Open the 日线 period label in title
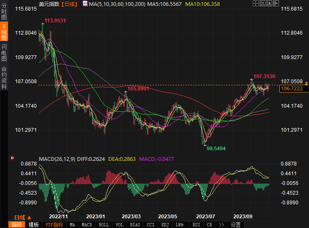Screen dimensions: 309x228 pyautogui.click(x=69, y=4)
